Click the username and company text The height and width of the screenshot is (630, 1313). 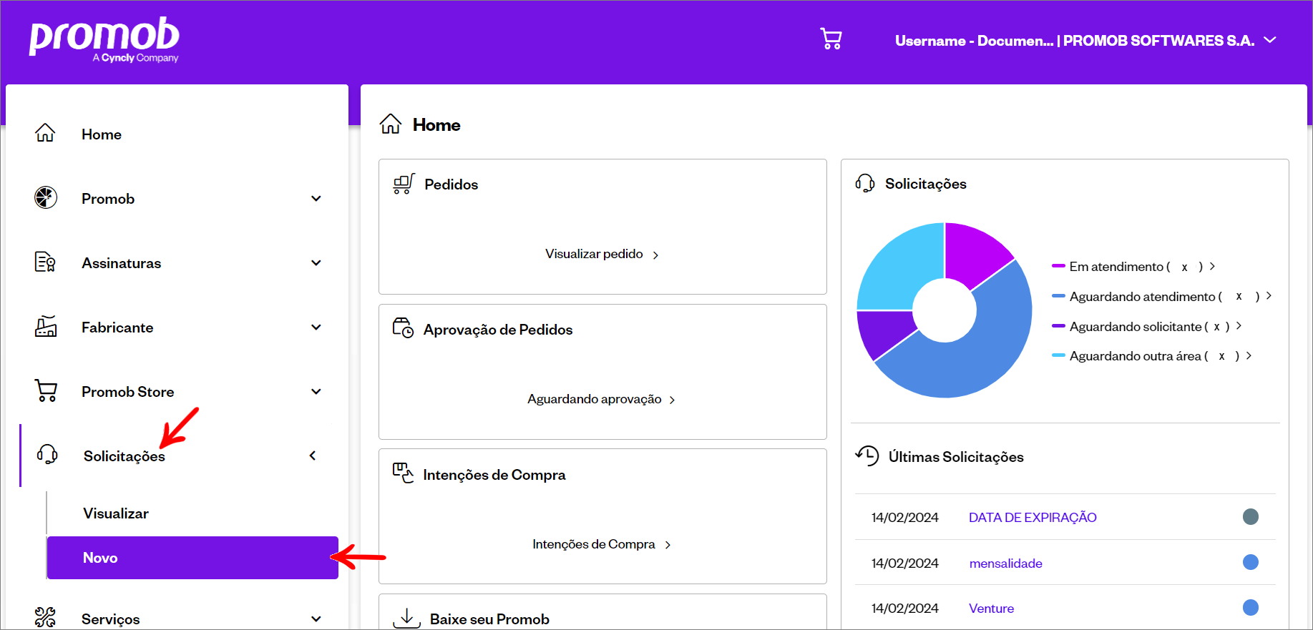tap(1075, 41)
